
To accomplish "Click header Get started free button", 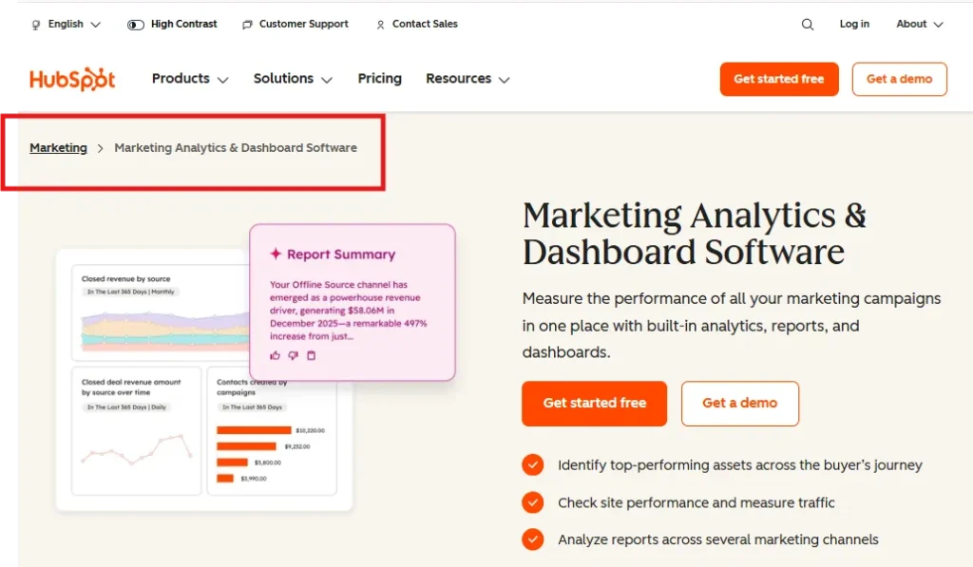I will click(x=779, y=79).
